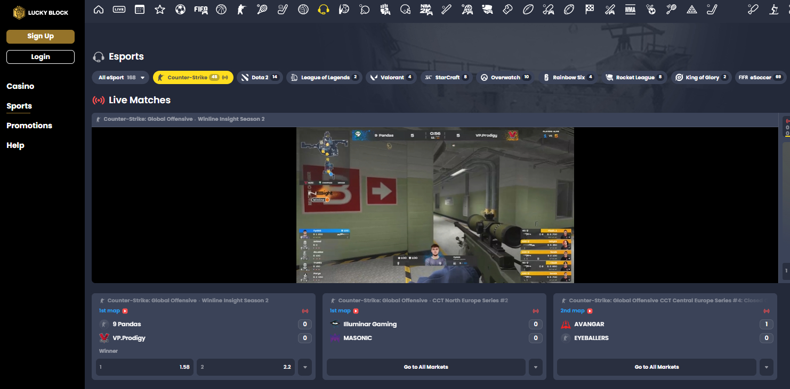
Task: Go to All Markets for AVANGAR match
Action: tap(657, 367)
